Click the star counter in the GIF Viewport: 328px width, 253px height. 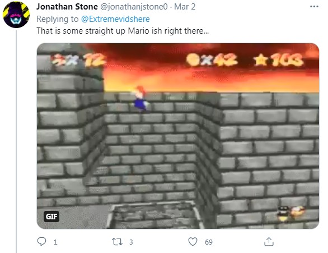tap(279, 59)
